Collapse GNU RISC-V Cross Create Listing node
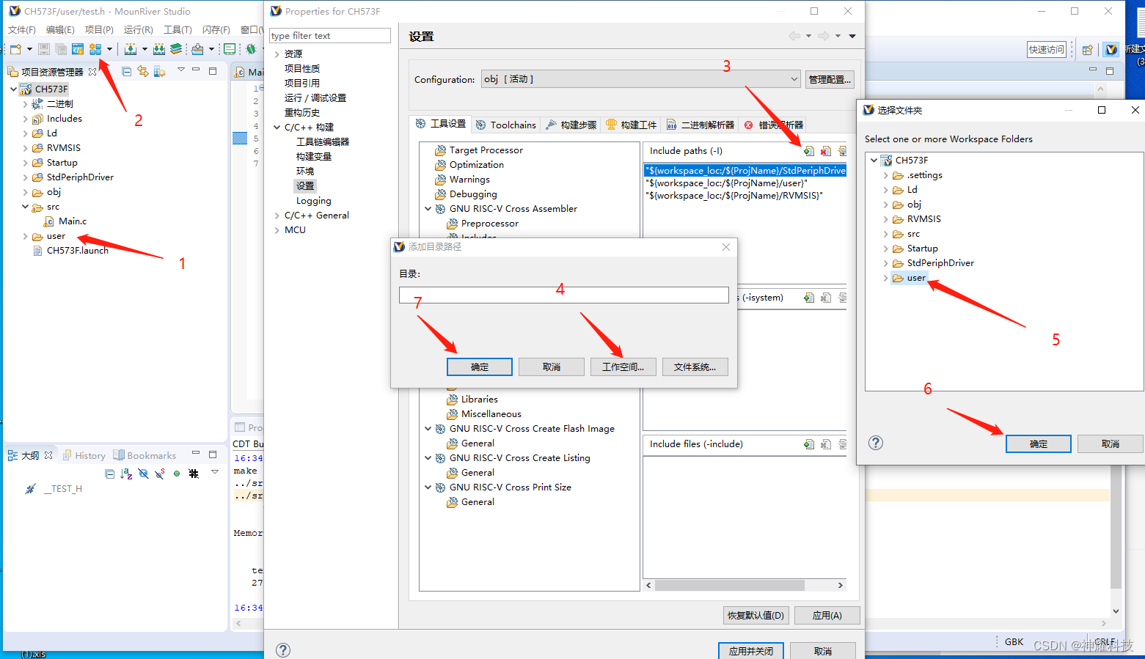Viewport: 1145px width, 659px height. [x=428, y=458]
